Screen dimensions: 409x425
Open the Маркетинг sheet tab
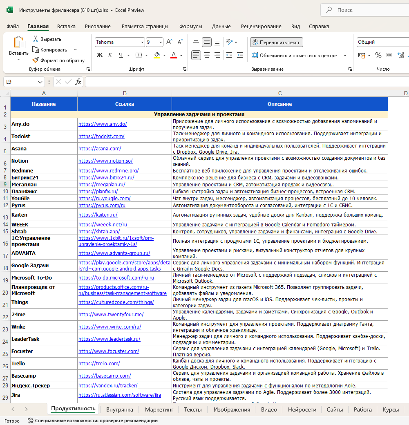(x=159, y=409)
